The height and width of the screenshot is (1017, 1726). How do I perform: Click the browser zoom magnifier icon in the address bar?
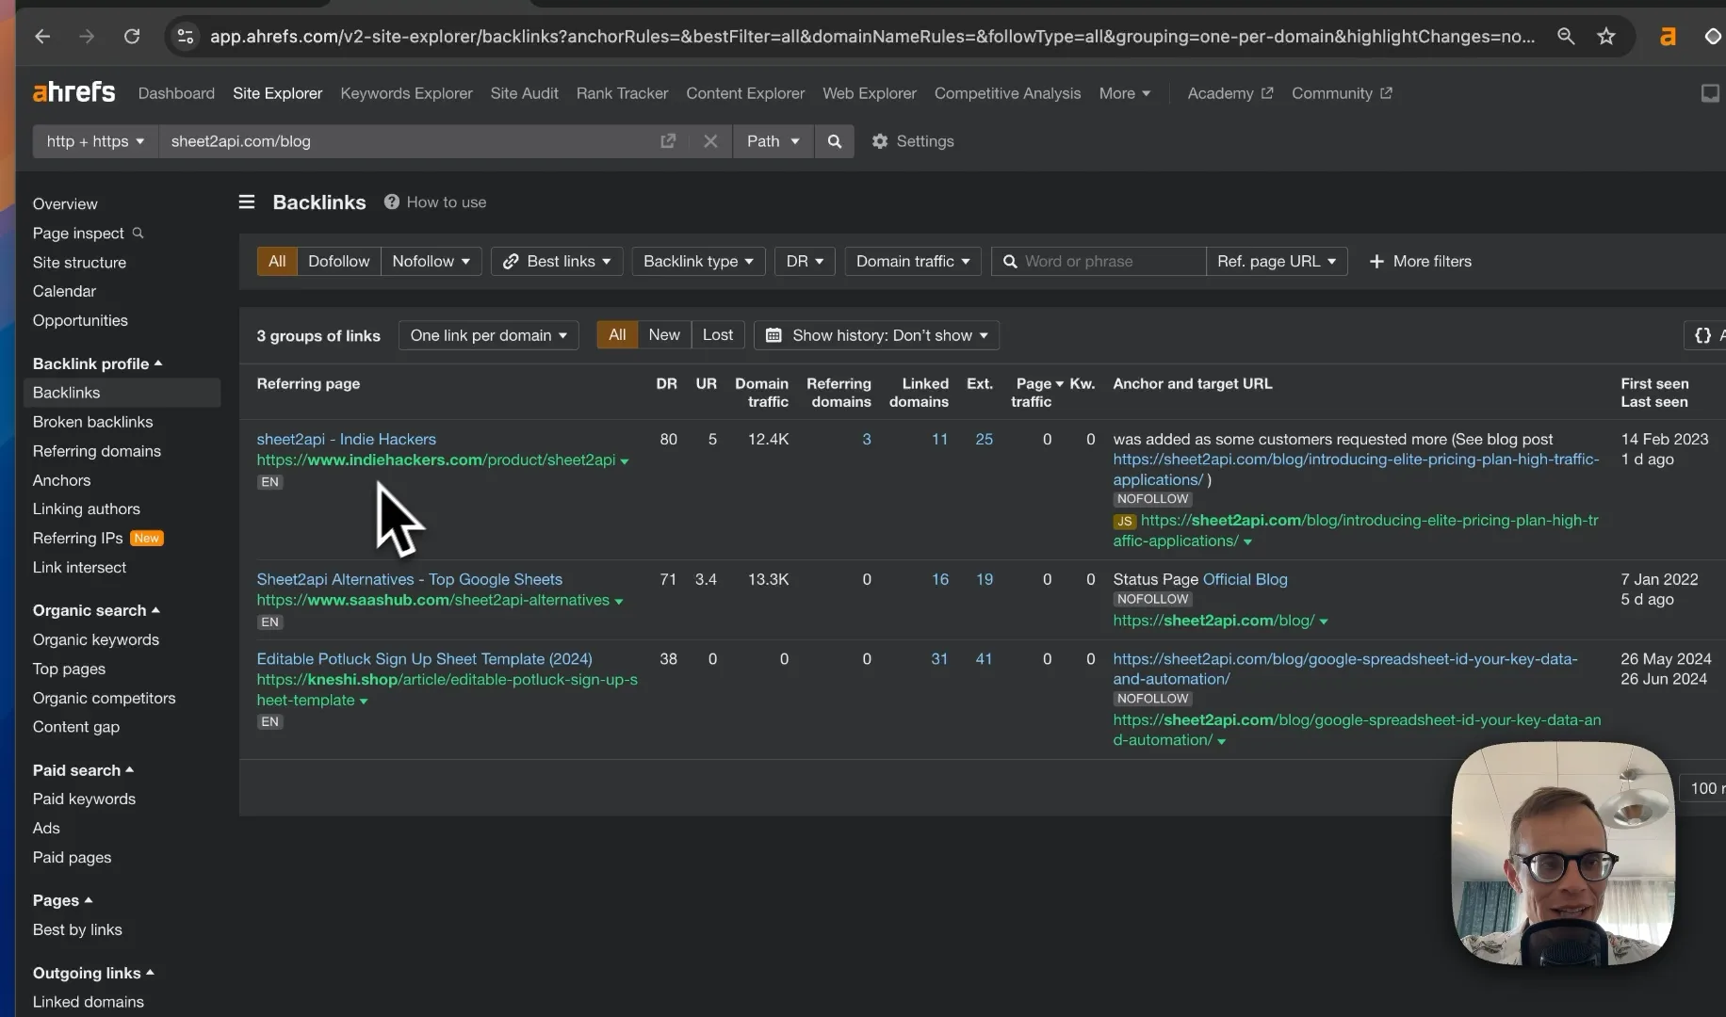pyautogui.click(x=1566, y=36)
